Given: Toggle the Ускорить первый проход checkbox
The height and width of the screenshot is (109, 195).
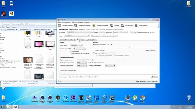Looking at the screenshot, I should click(114, 56).
